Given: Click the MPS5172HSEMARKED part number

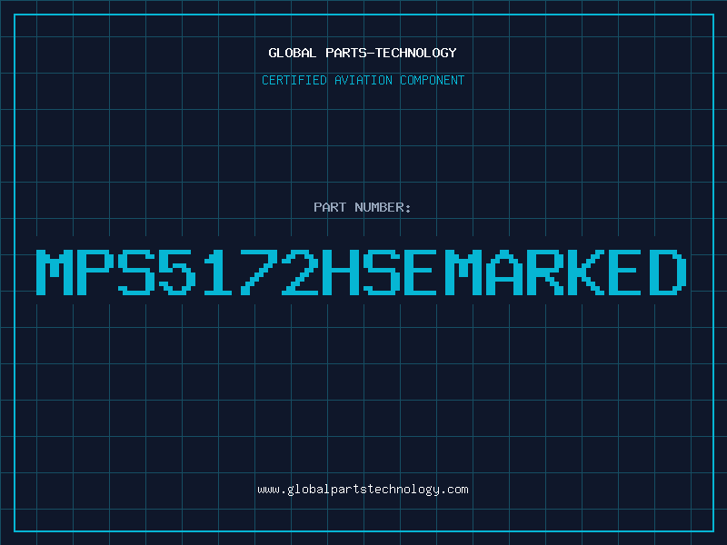Looking at the screenshot, I should coord(362,272).
